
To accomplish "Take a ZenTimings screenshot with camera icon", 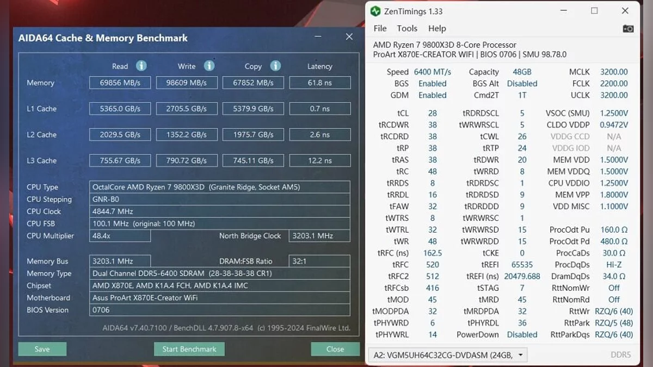I will pyautogui.click(x=628, y=29).
